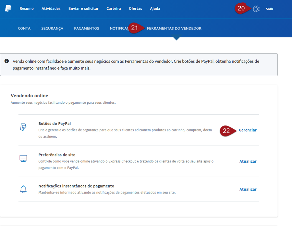Image resolution: width=292 pixels, height=226 pixels.
Task: Click Atualizar for Notificações instantâneas de pagamento
Action: click(x=248, y=189)
